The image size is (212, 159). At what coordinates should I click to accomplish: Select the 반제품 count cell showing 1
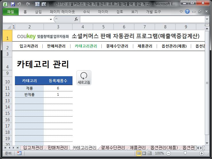pyautogui.click(x=58, y=94)
